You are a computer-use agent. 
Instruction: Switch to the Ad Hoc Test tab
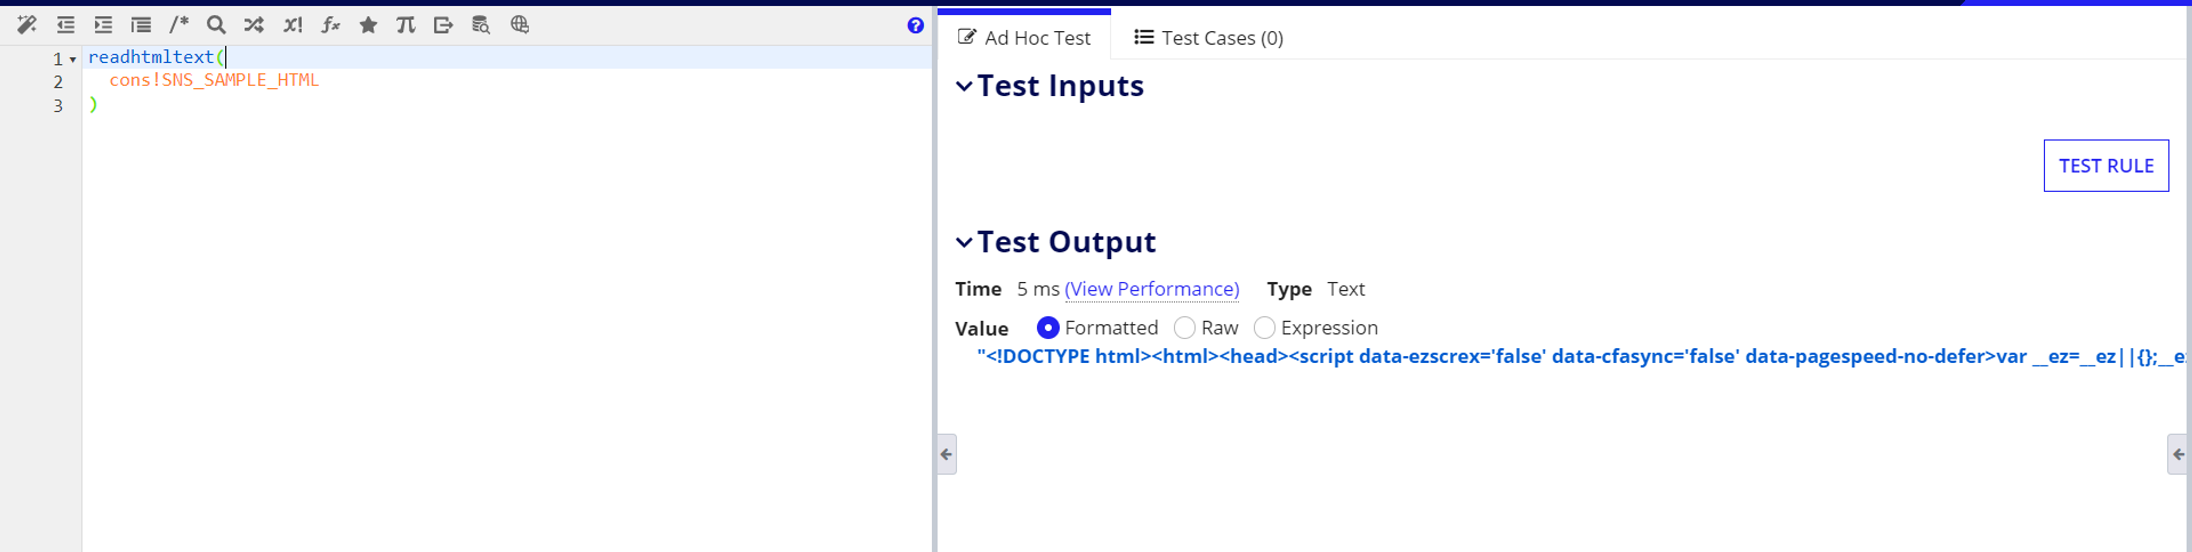tap(1025, 38)
